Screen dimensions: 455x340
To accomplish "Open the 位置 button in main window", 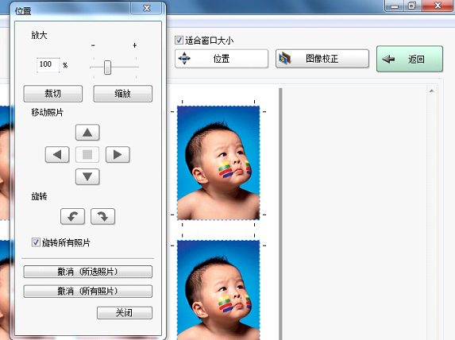I will tap(222, 59).
